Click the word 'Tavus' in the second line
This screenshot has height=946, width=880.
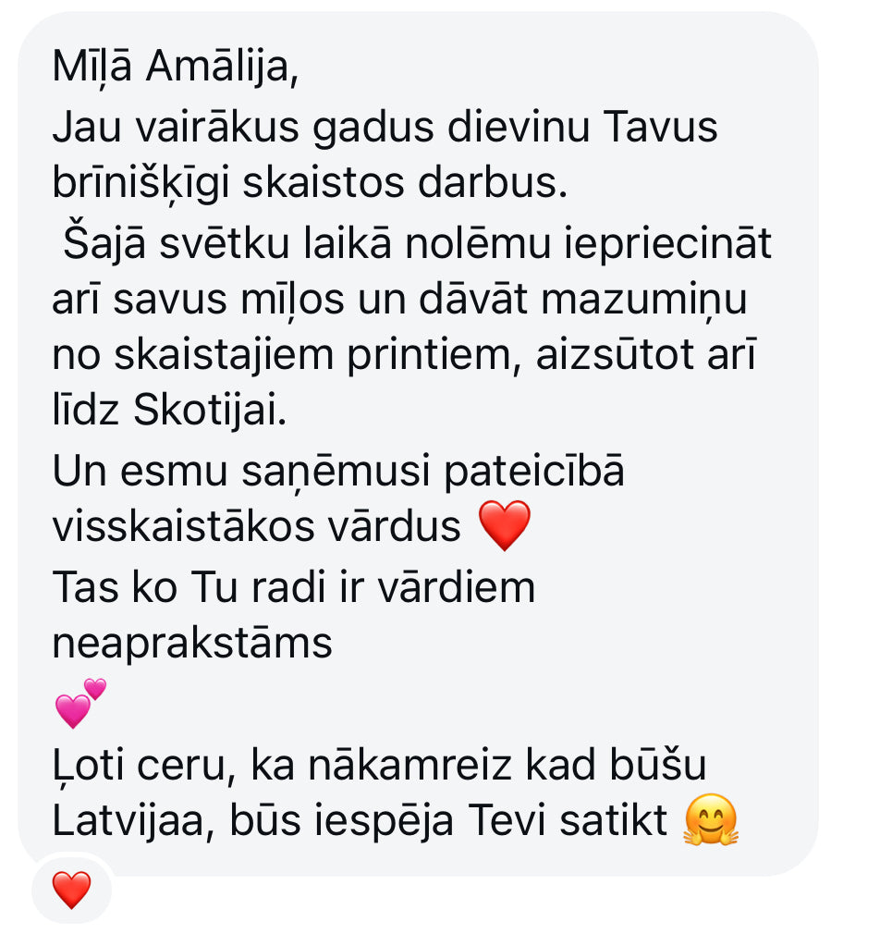pos(660,128)
